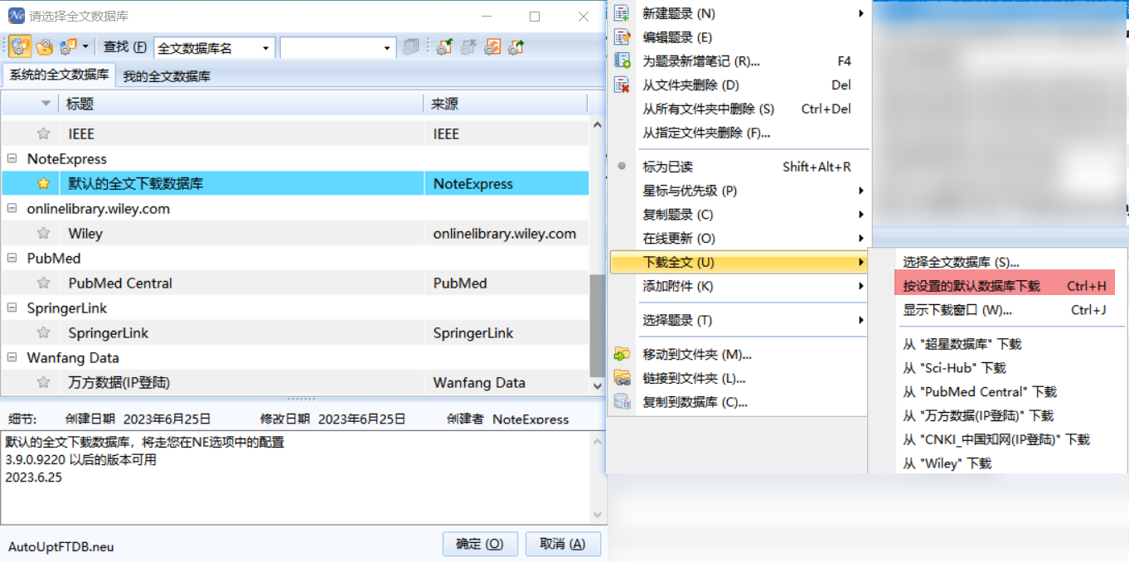Click the NoteExpress app icon in title bar

16,16
